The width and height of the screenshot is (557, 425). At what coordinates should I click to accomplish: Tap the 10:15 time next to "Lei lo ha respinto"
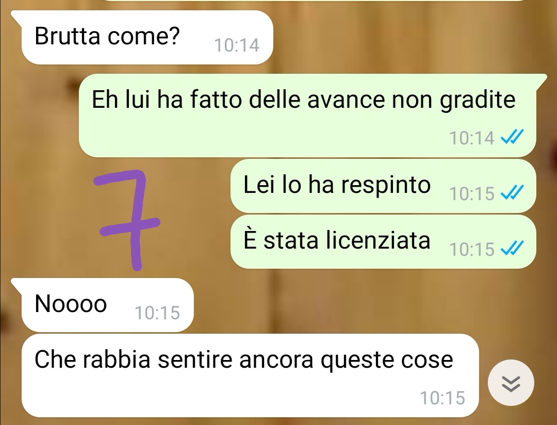click(472, 193)
